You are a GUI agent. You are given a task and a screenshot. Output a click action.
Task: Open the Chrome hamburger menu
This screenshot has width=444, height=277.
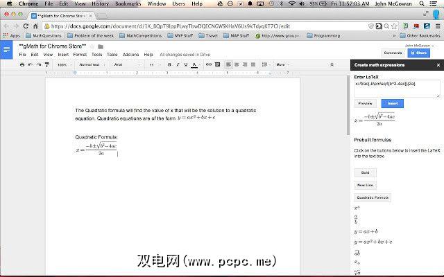[x=438, y=26]
